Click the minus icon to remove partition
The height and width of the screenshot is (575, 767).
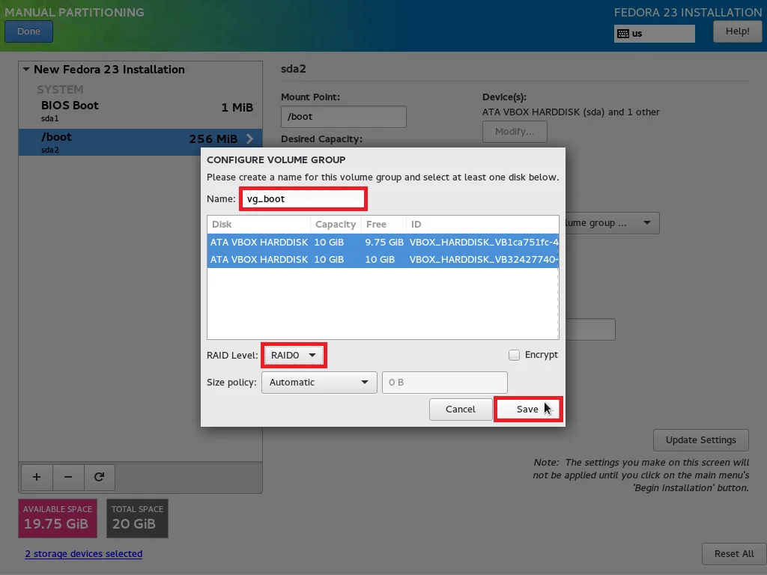coord(68,477)
